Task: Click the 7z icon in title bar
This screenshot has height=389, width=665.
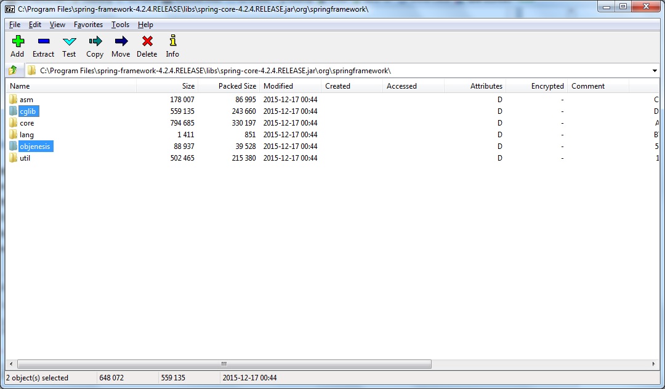Action: pyautogui.click(x=10, y=9)
